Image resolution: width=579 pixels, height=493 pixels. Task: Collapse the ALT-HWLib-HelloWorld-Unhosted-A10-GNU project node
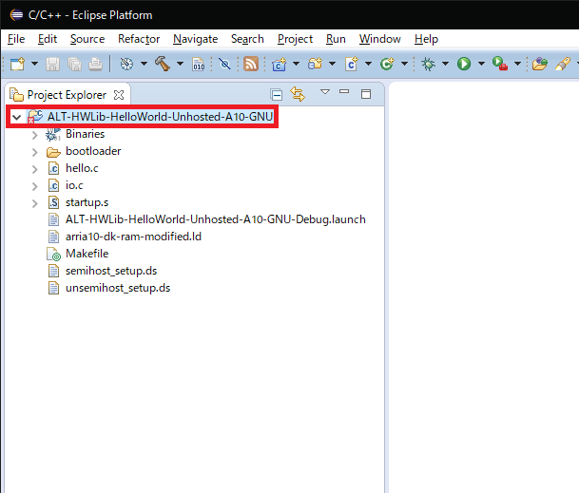pyautogui.click(x=16, y=117)
